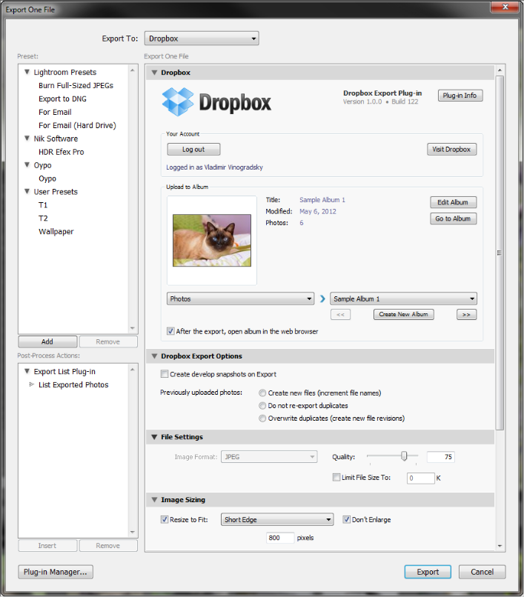
Task: Click the previous album button (<<)
Action: (341, 315)
